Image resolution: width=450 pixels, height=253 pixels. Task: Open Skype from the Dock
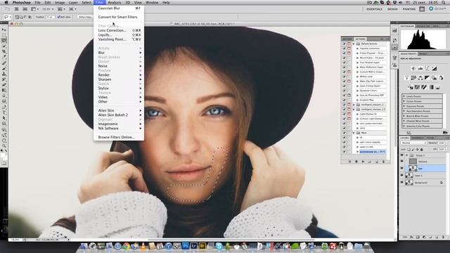tap(219, 246)
